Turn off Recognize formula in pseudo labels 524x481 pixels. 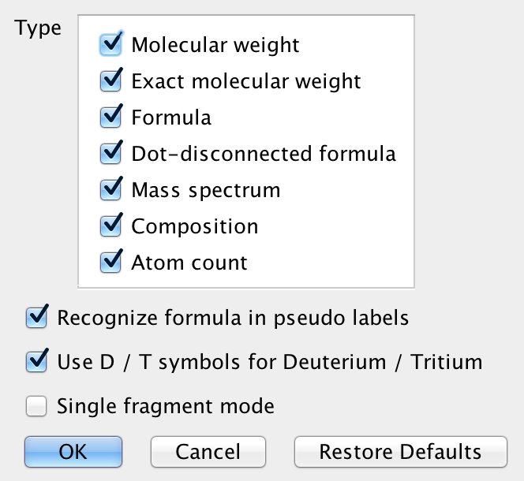click(37, 319)
